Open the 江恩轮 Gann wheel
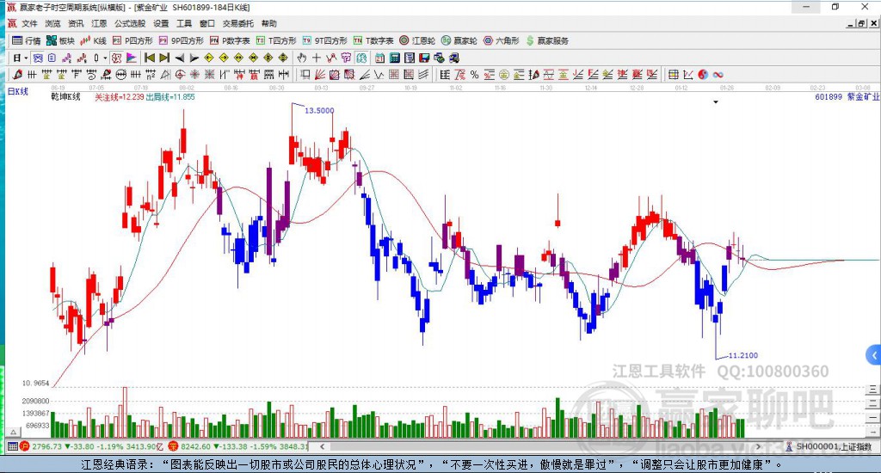Image resolution: width=881 pixels, height=473 pixels. 417,40
